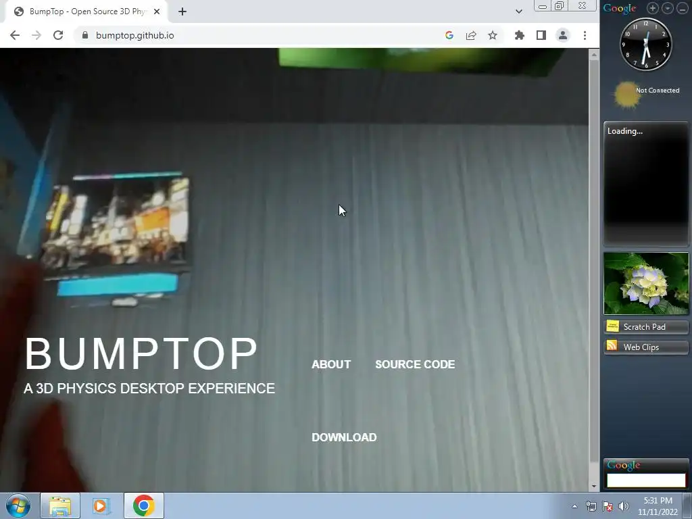Screen dimensions: 692x519
Task: Click the BUMPTOP title heading
Action: pos(141,354)
